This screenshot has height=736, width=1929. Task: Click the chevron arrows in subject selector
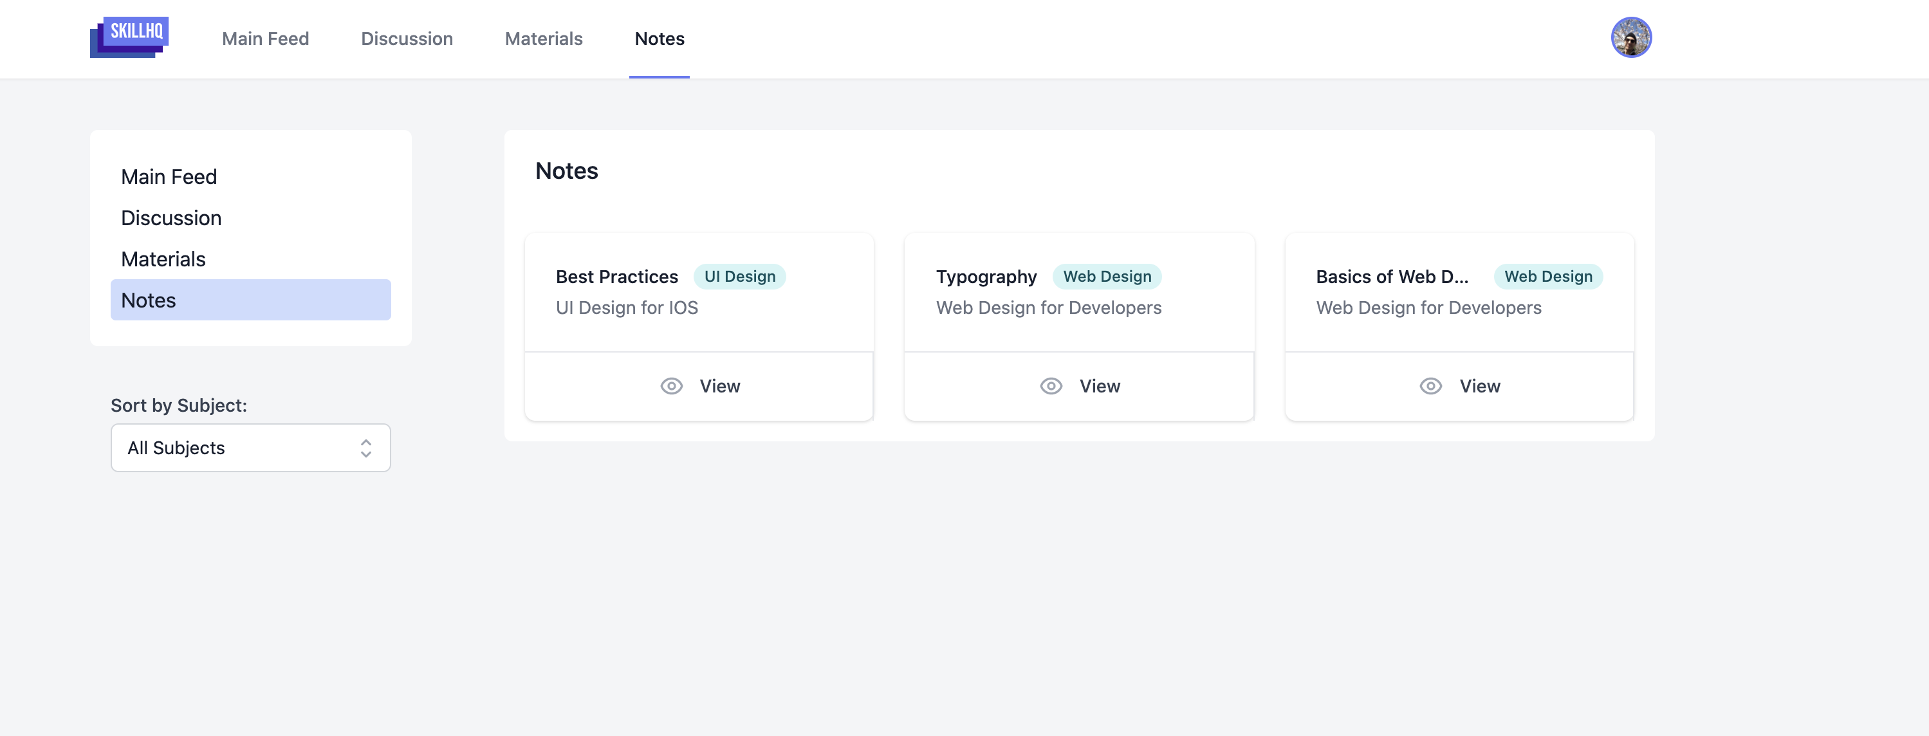365,448
